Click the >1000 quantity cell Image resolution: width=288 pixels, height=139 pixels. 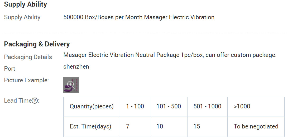(256, 107)
